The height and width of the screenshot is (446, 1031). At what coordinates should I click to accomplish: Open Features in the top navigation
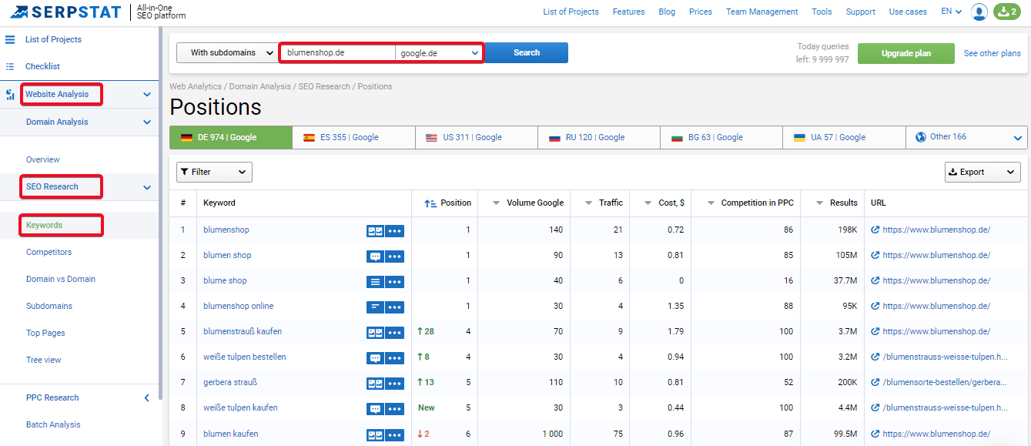(629, 12)
